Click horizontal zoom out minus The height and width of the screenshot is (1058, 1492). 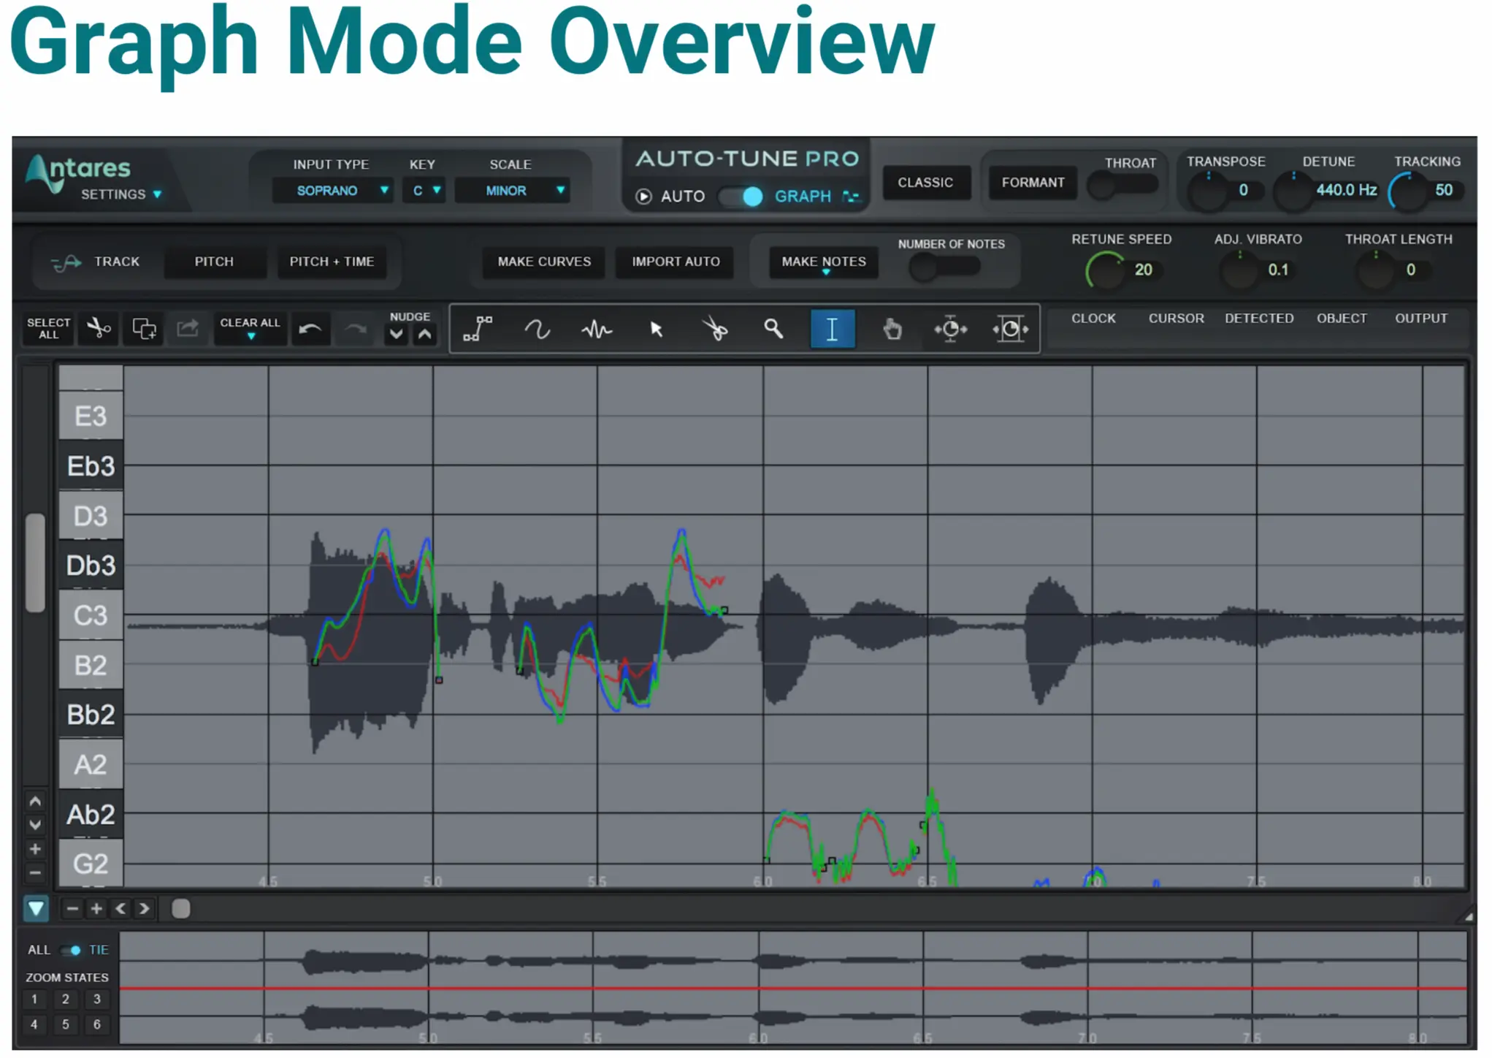click(x=72, y=909)
